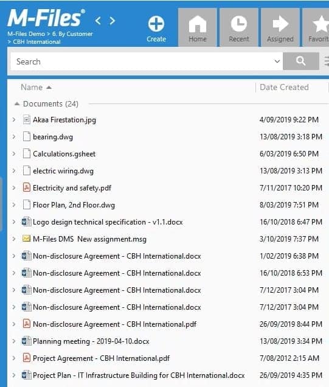Click date 4/09/2019 9:22 PM

click(289, 120)
